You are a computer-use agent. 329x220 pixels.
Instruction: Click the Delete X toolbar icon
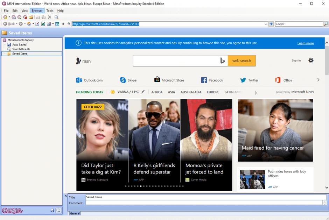(49, 17)
